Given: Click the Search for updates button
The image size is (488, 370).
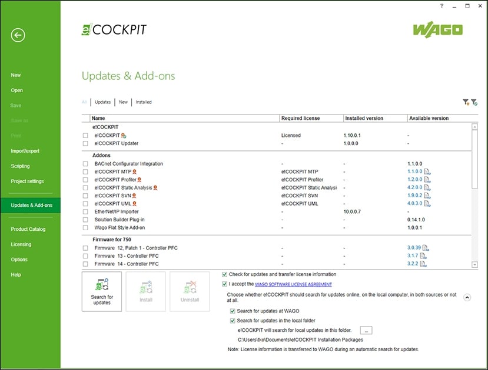Looking at the screenshot, I should (102, 291).
